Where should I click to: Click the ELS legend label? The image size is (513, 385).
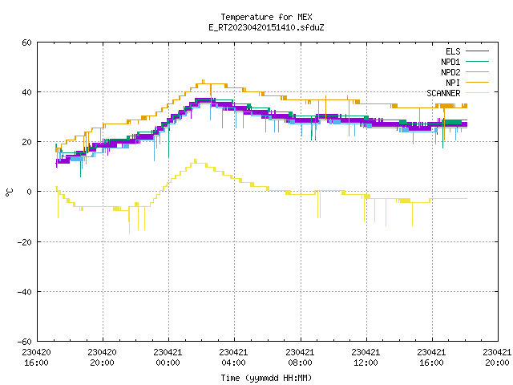pos(453,51)
